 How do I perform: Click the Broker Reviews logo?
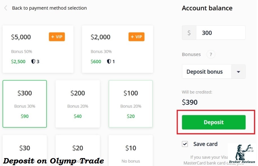[x=242, y=154]
